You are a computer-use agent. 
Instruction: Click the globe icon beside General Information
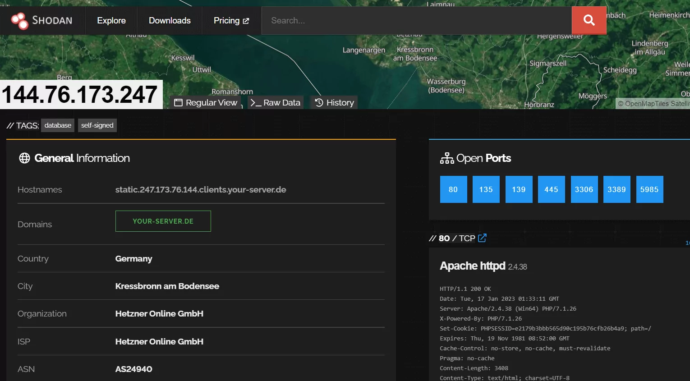(x=24, y=158)
